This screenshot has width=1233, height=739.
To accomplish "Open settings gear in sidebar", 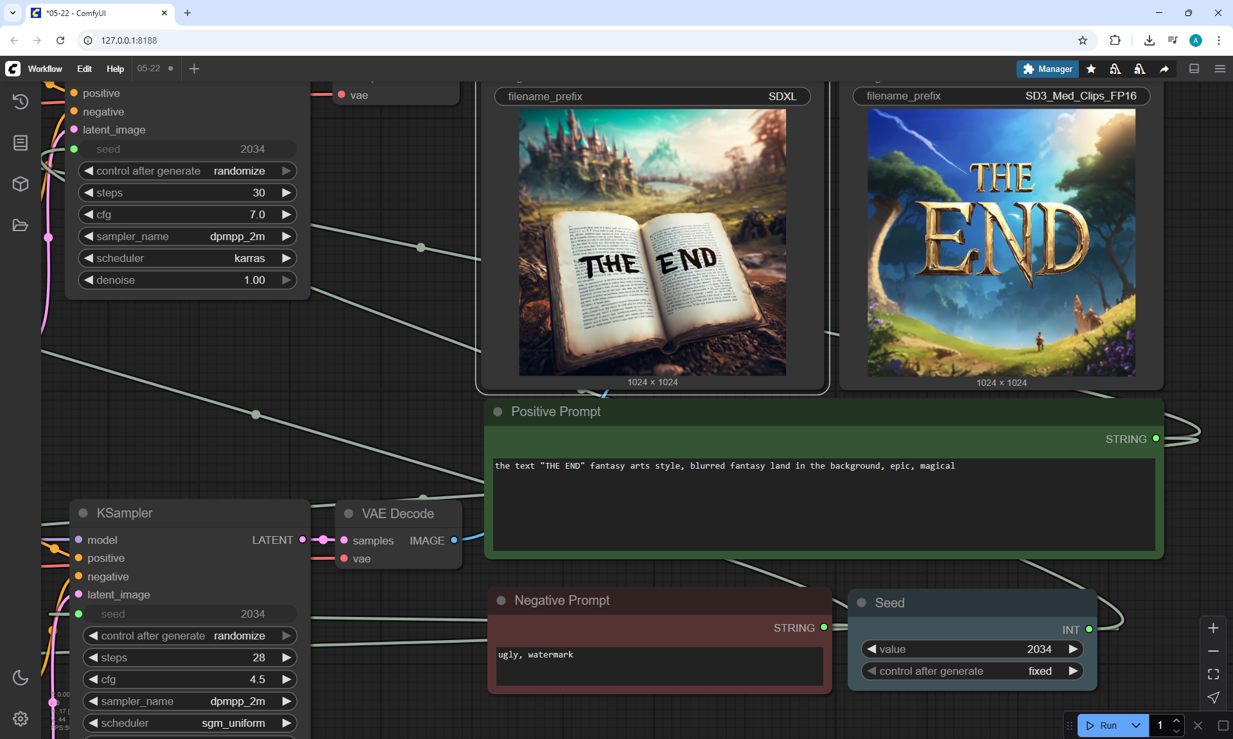I will [21, 718].
